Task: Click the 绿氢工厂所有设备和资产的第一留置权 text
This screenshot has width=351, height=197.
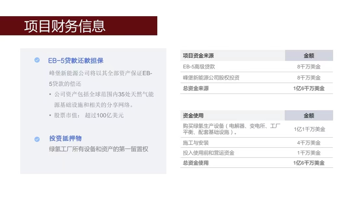Action: [98, 149]
